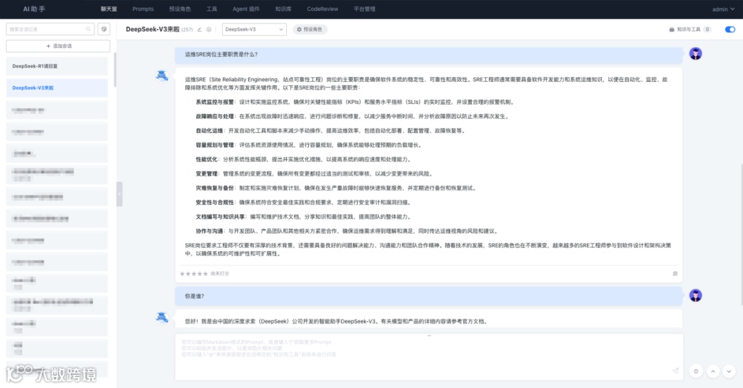The image size is (743, 388).
Task: Click the '文档编写与知识共享' bullet heading
Action: coord(220,217)
